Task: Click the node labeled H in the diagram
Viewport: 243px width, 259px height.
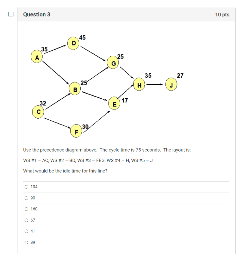Action: (x=139, y=85)
